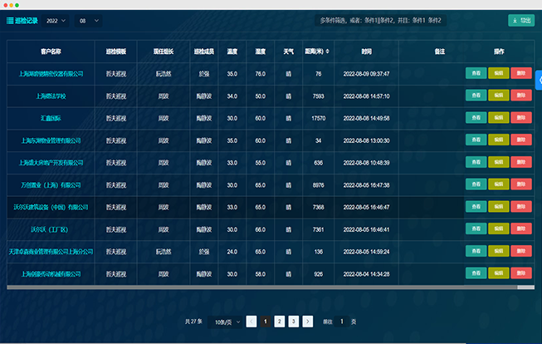
Task: Switch to page 3
Action: coord(293,321)
